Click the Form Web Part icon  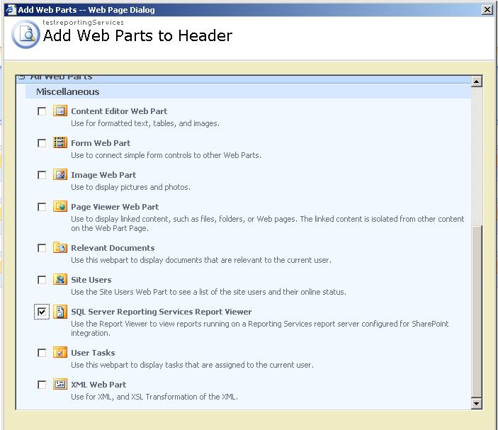tap(60, 142)
